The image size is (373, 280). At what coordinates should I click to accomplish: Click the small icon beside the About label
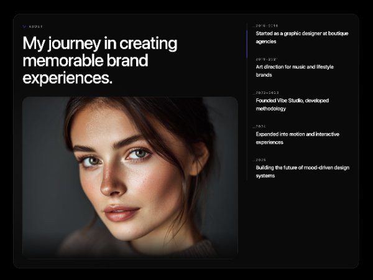(24, 26)
